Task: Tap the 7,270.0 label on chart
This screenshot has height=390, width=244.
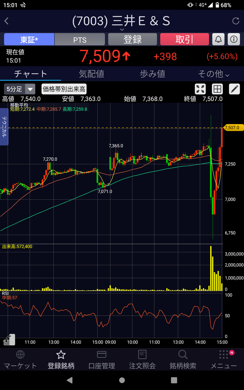Action: point(50,159)
